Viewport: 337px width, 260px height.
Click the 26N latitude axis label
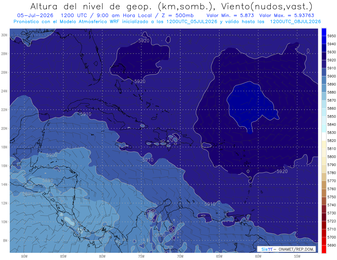[4, 72]
